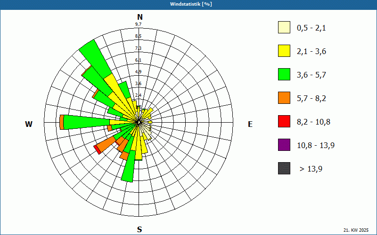Click the green south-southwest wind bar
The width and height of the screenshot is (377, 235).
[x=128, y=166]
